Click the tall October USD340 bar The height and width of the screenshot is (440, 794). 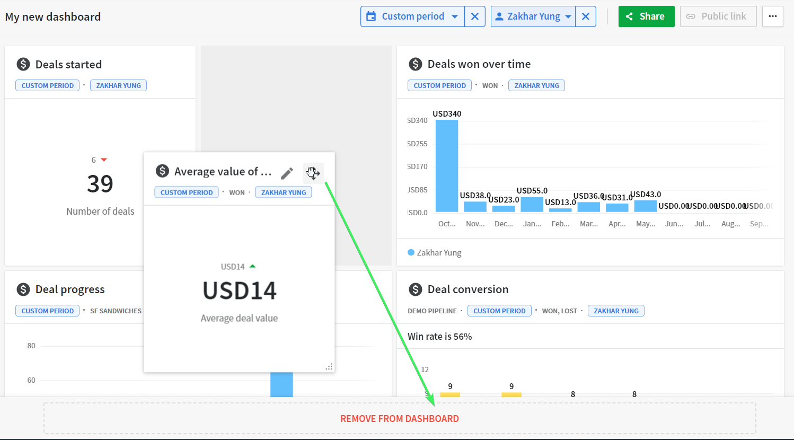[447, 166]
